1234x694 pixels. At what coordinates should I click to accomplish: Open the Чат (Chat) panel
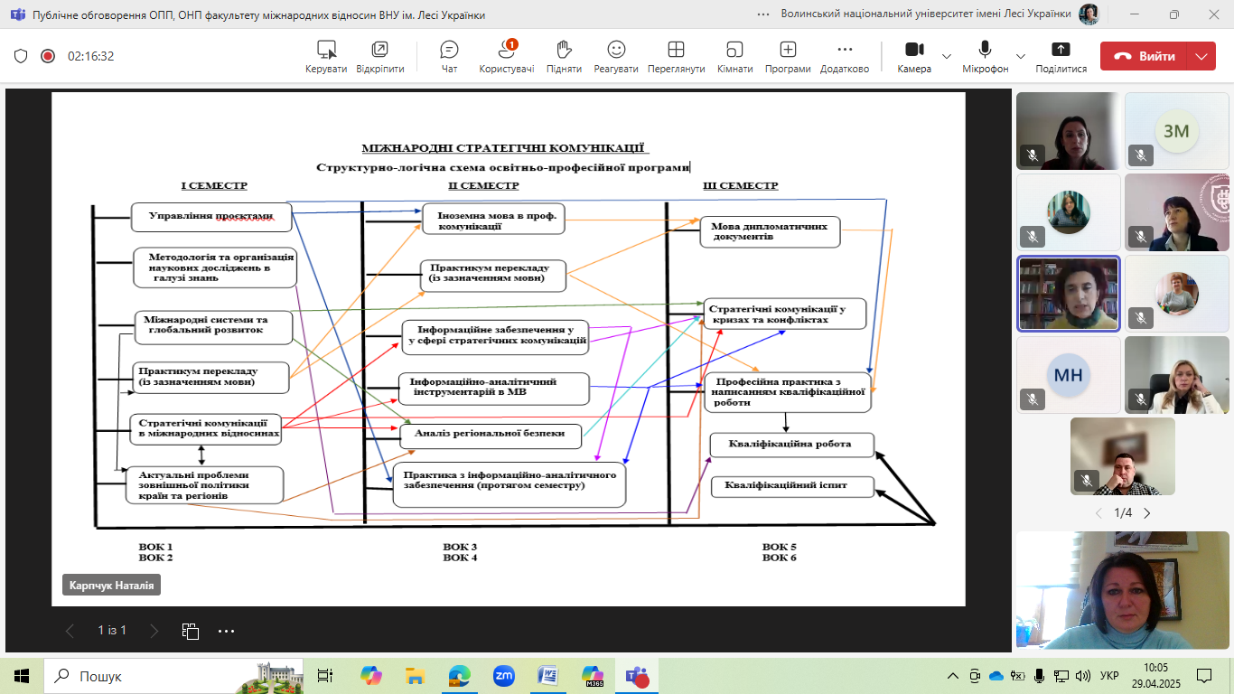tap(449, 56)
